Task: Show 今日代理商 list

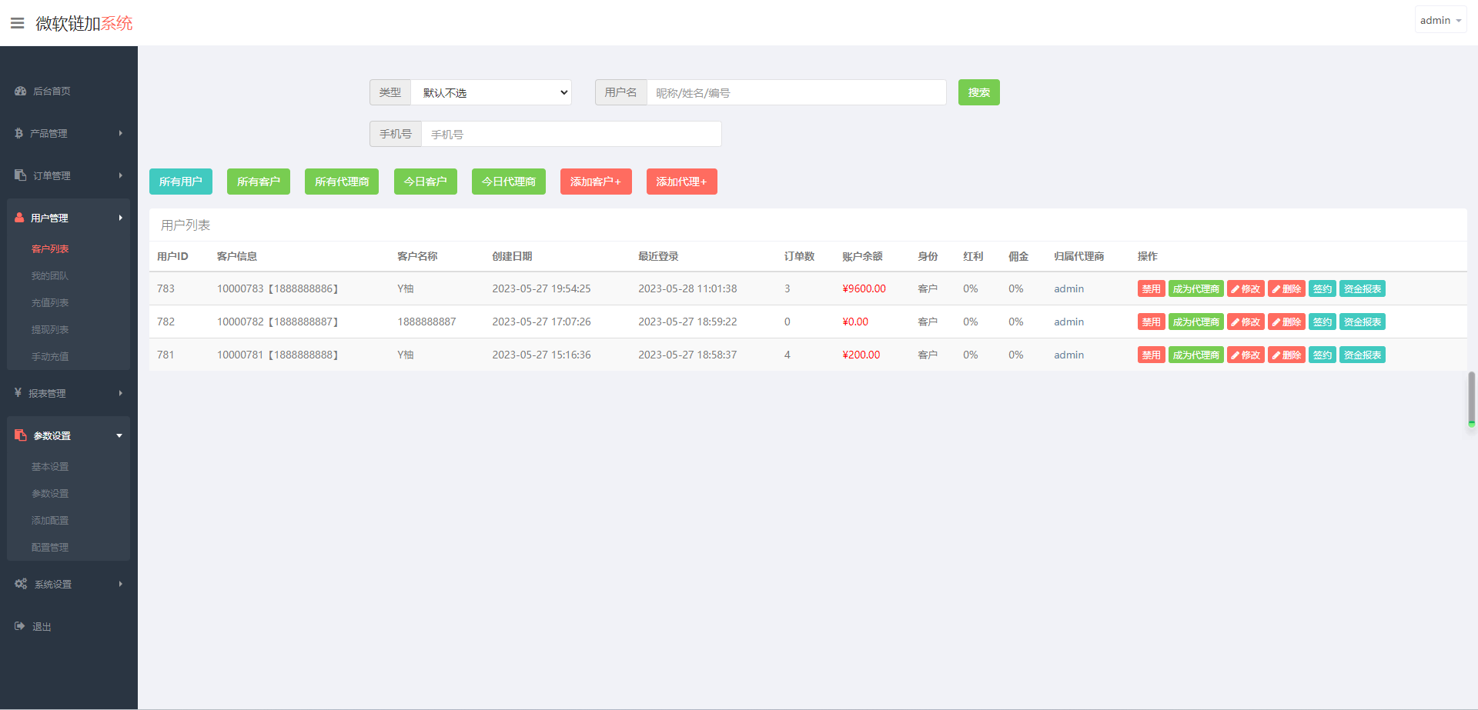Action: point(509,182)
